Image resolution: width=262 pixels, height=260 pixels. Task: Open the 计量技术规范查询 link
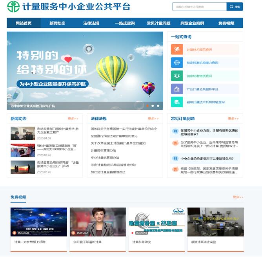pyautogui.click(x=199, y=49)
